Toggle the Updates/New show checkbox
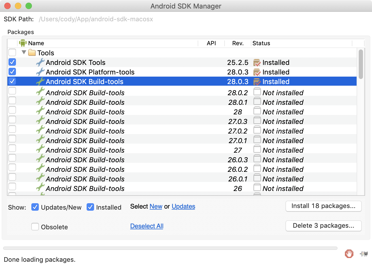The height and width of the screenshot is (266, 372). point(35,207)
